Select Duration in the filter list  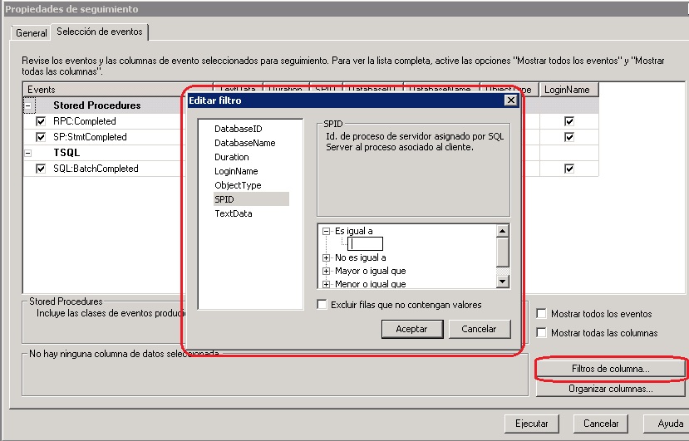232,157
